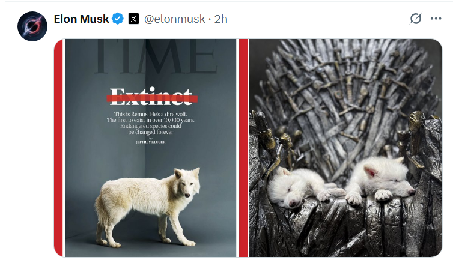
Task: Click the Jeffrey Kluger byline text
Action: pos(151,142)
